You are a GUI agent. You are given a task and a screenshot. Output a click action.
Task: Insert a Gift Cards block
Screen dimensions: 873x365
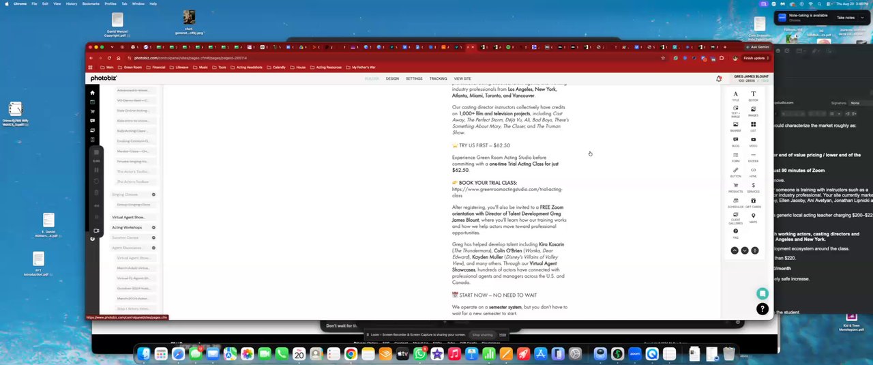(753, 203)
